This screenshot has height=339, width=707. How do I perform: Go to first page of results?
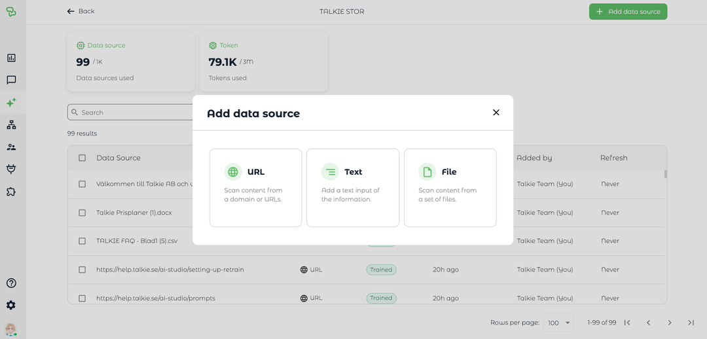point(626,323)
